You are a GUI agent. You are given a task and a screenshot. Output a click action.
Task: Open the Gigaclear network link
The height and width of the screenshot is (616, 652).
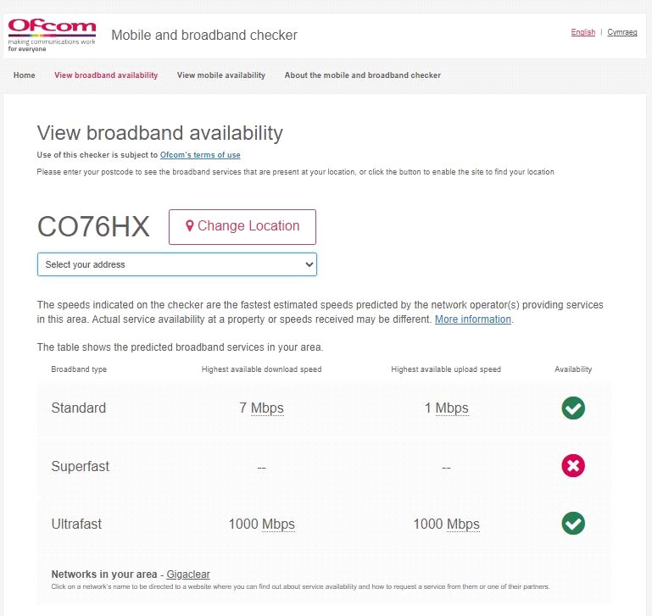click(x=188, y=574)
